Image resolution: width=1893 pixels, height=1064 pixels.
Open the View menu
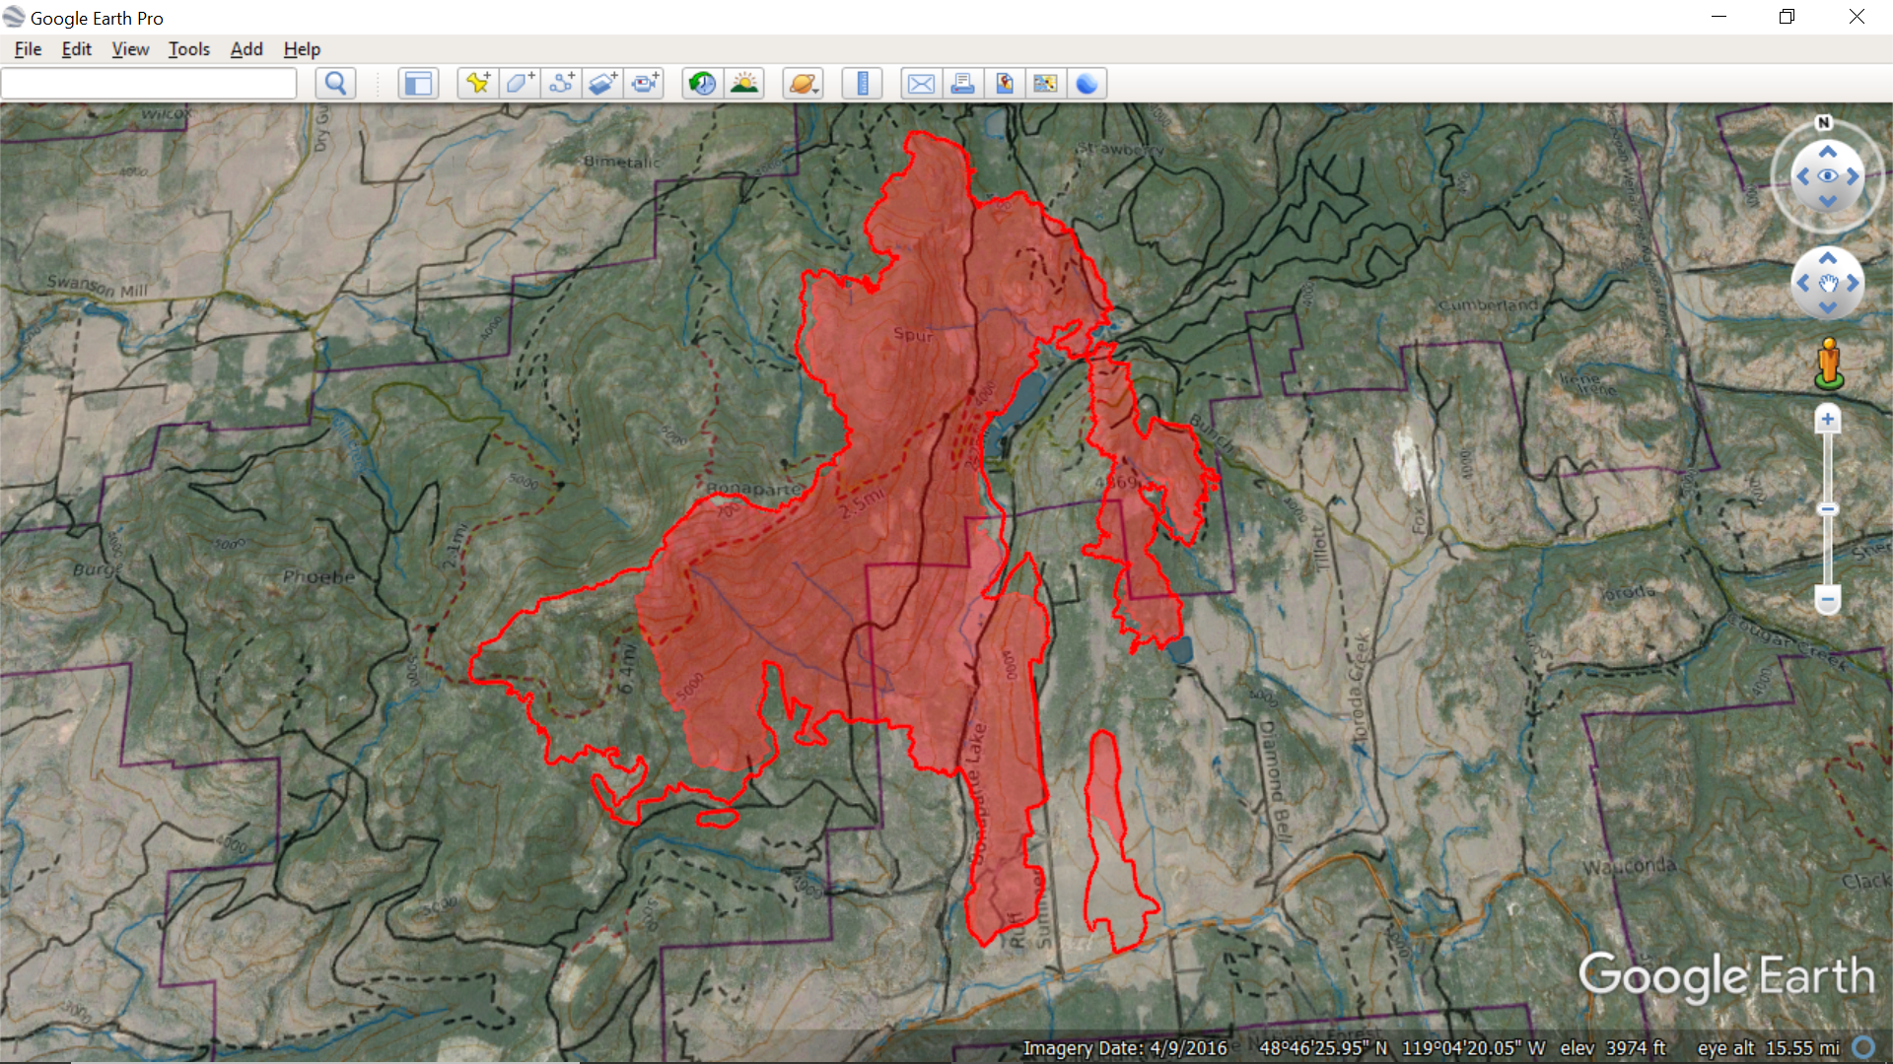click(x=130, y=49)
